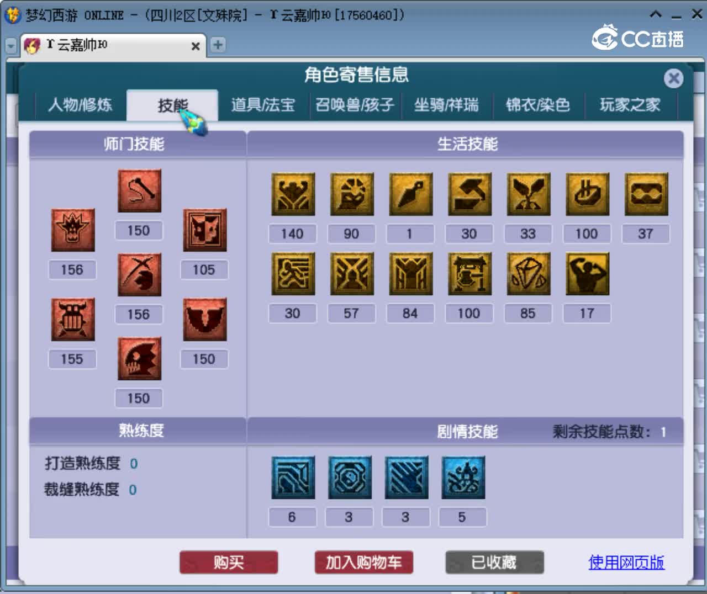Open the 道具/法宝 tab
Screen dimensions: 707x594
click(x=263, y=105)
